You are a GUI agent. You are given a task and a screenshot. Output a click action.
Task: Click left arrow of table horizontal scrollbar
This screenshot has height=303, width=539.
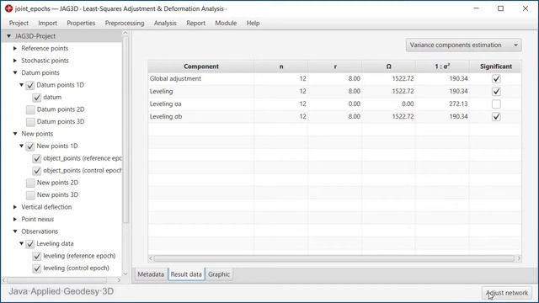coord(151,258)
